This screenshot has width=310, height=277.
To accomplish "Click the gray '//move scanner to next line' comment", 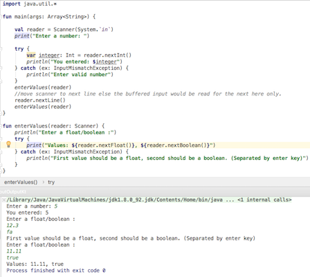I will [x=148, y=94].
